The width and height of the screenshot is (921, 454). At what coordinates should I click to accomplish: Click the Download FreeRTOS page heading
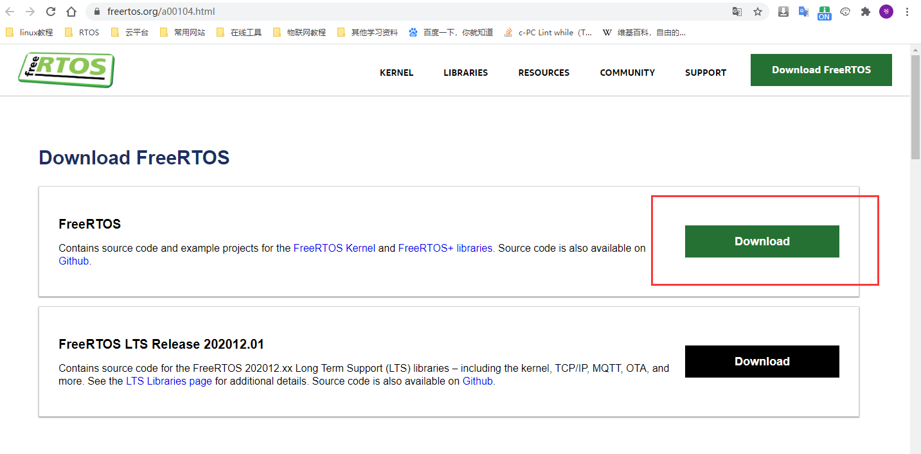click(134, 157)
